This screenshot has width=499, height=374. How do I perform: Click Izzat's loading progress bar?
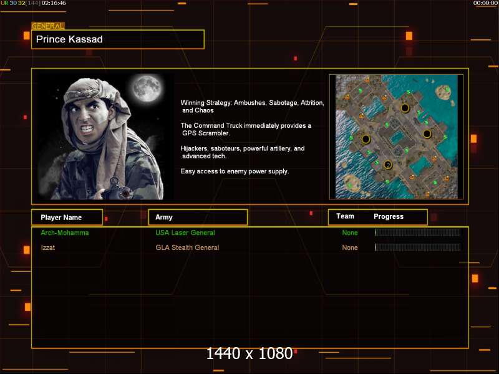pyautogui.click(x=417, y=247)
